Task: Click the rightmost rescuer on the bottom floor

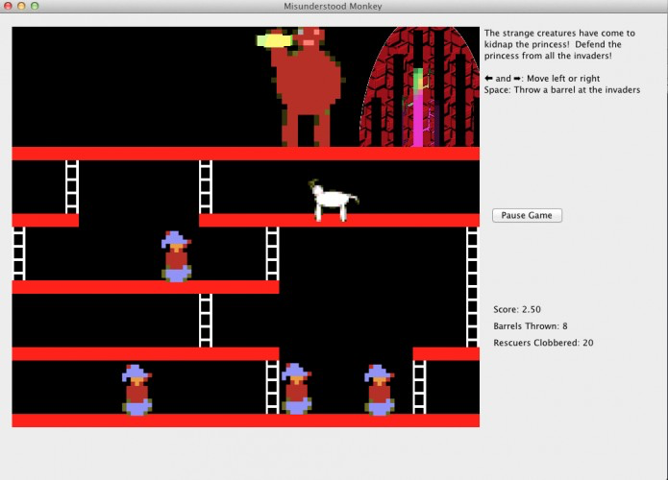Action: point(379,390)
